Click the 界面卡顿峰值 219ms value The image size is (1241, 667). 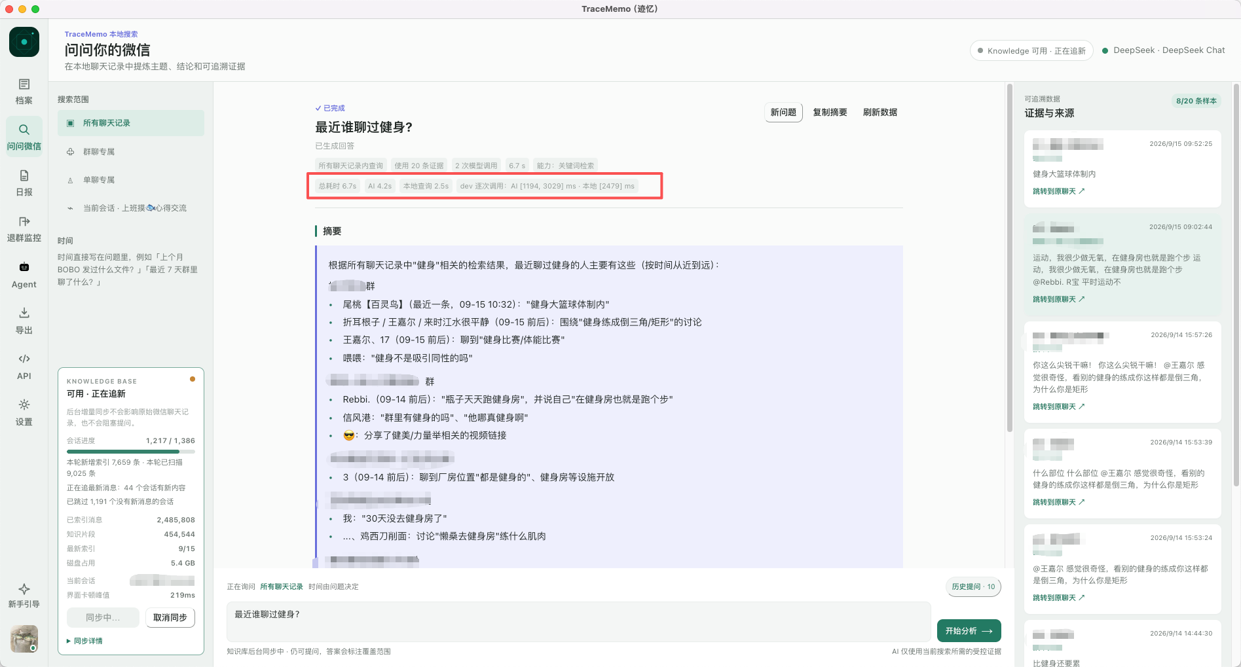[x=183, y=595]
